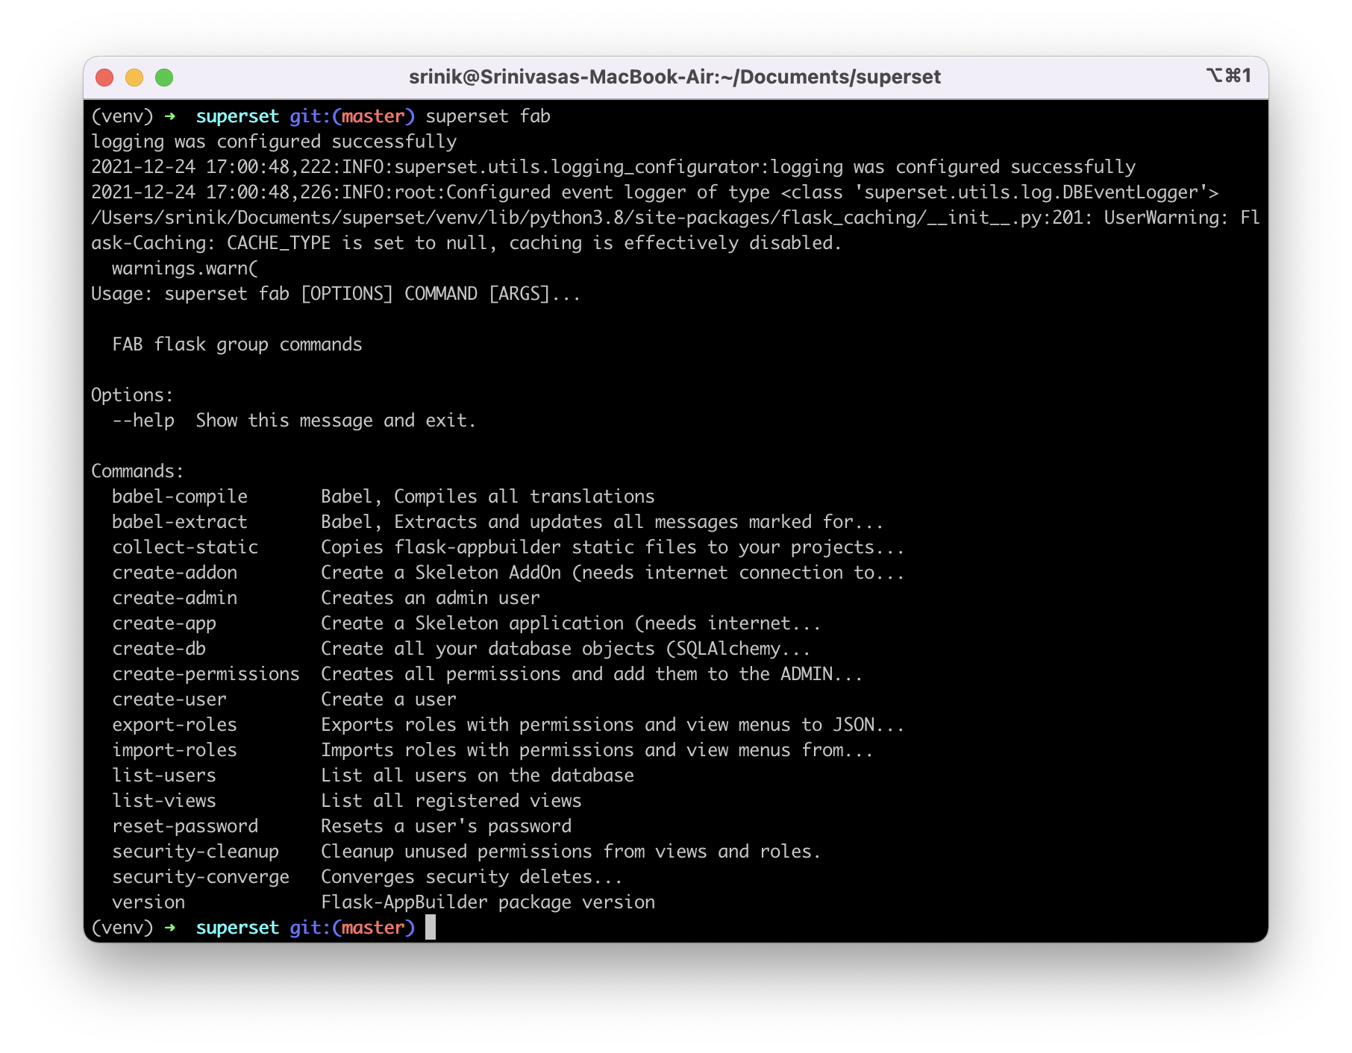
Task: Click 'Resets a user's password' description
Action: tap(446, 826)
